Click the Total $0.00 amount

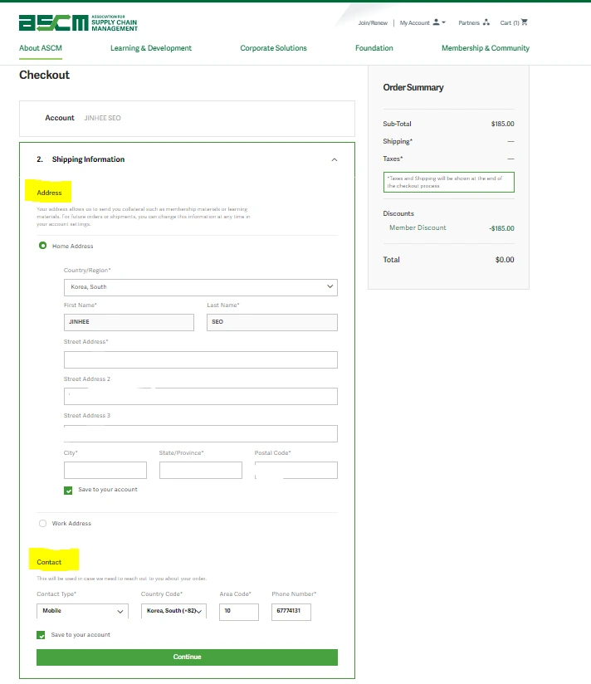(x=505, y=260)
